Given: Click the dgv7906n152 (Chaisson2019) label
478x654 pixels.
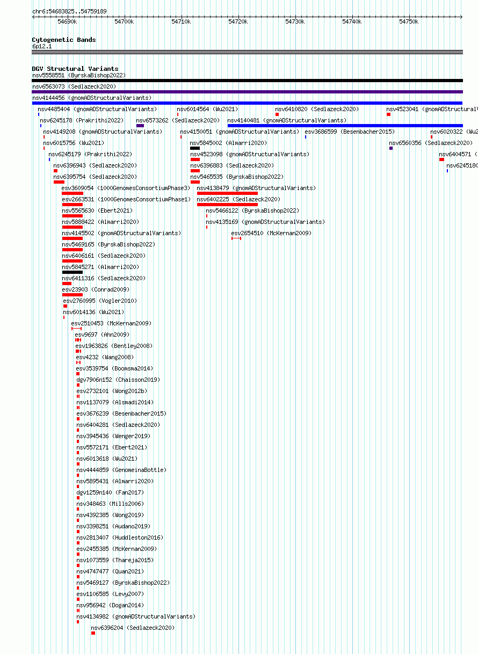Looking at the screenshot, I should pos(118,380).
